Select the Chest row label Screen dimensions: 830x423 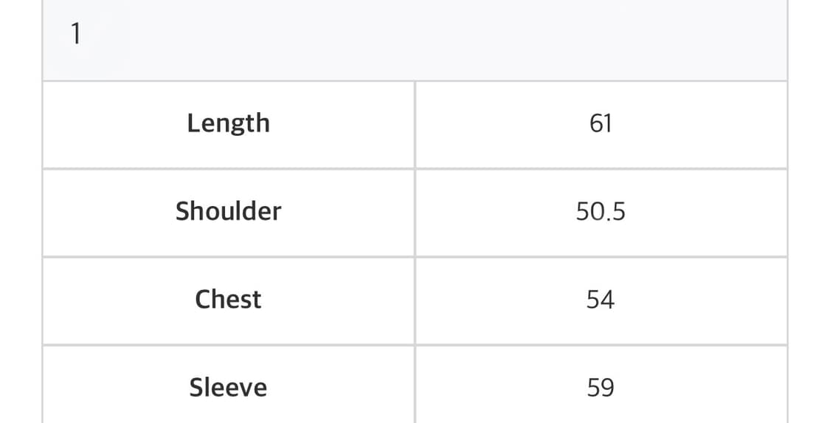[x=229, y=300]
